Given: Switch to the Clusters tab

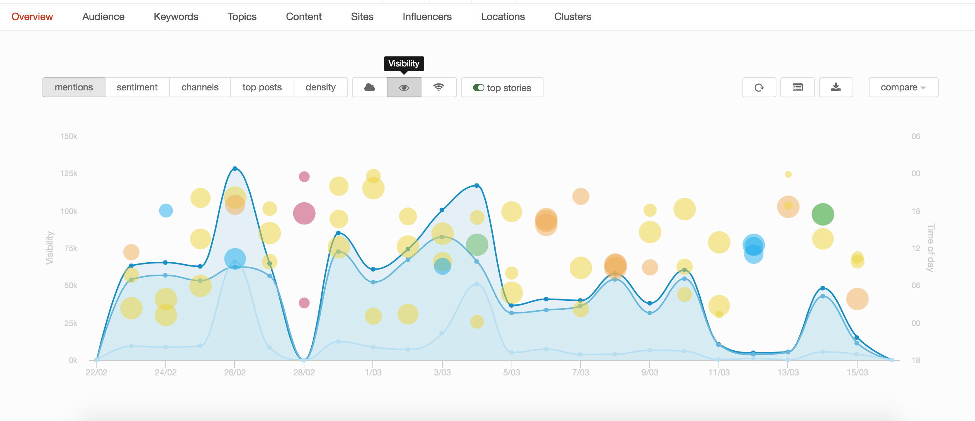Looking at the screenshot, I should [x=572, y=17].
